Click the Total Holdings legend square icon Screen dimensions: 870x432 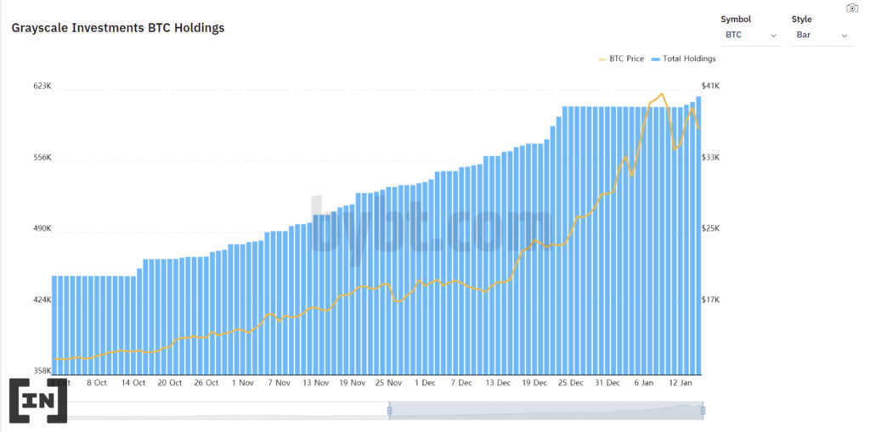(x=655, y=59)
